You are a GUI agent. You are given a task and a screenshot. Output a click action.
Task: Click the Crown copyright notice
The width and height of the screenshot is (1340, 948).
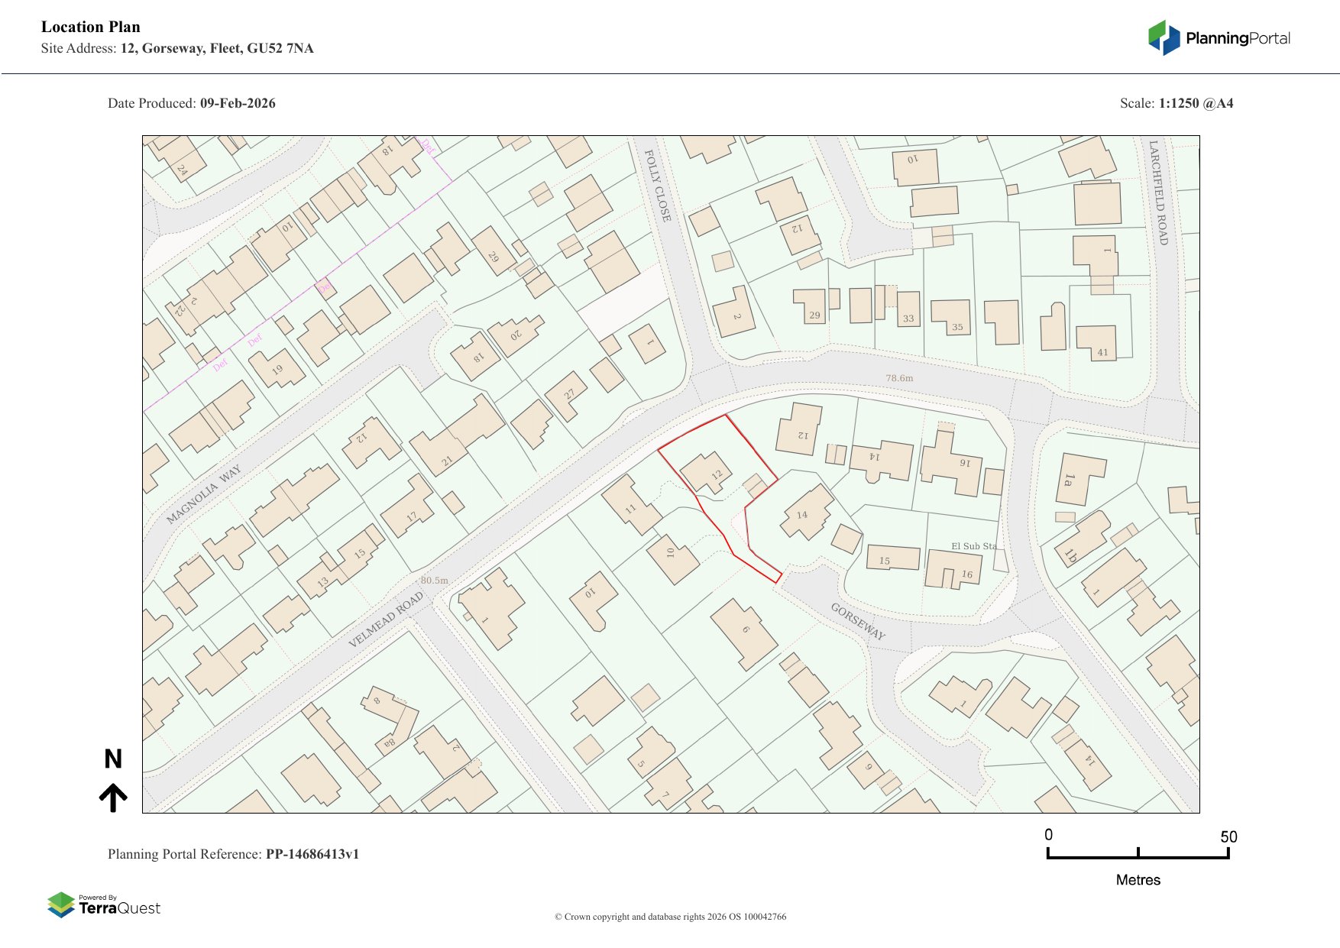click(x=670, y=917)
